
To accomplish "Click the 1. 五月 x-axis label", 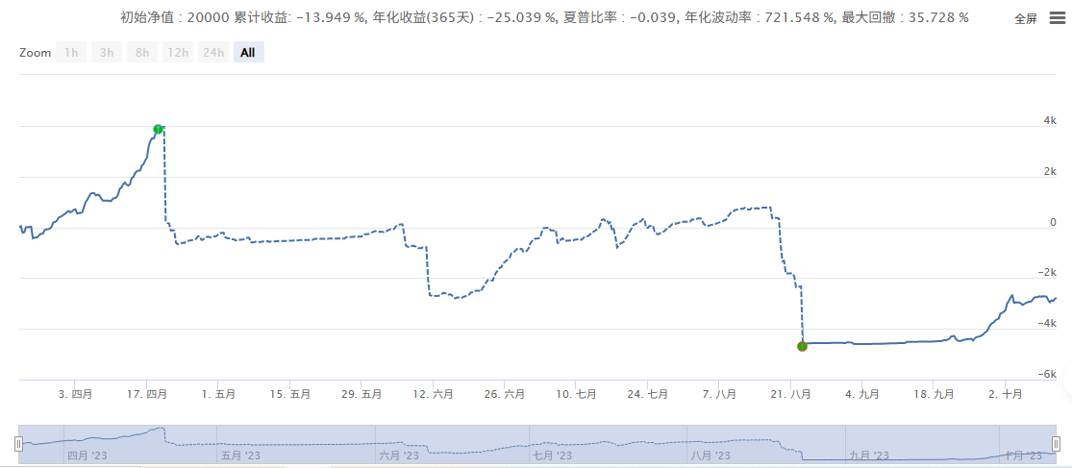I will click(219, 394).
